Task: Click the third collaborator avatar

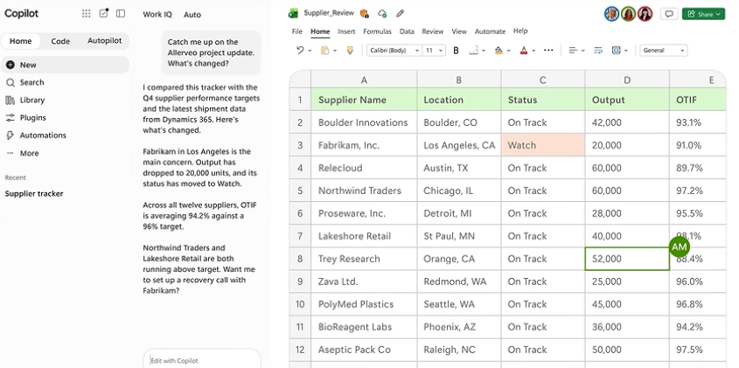Action: (x=645, y=14)
